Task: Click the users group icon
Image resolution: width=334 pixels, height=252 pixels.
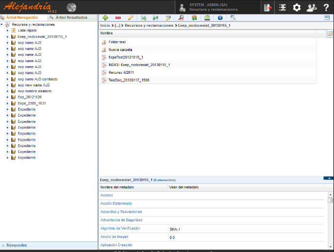Action: 312,7
